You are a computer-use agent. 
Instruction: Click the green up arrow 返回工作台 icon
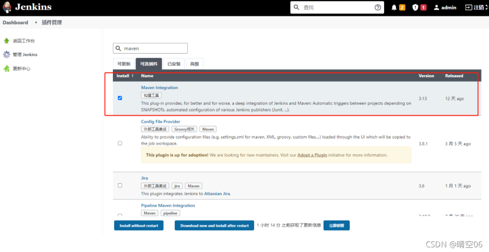(x=6, y=41)
